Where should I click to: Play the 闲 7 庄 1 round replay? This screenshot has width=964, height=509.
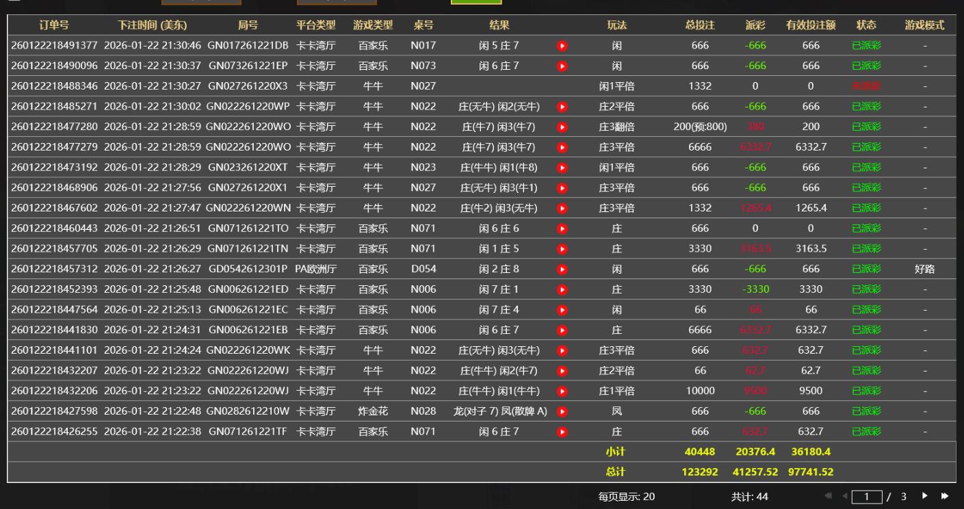562,289
